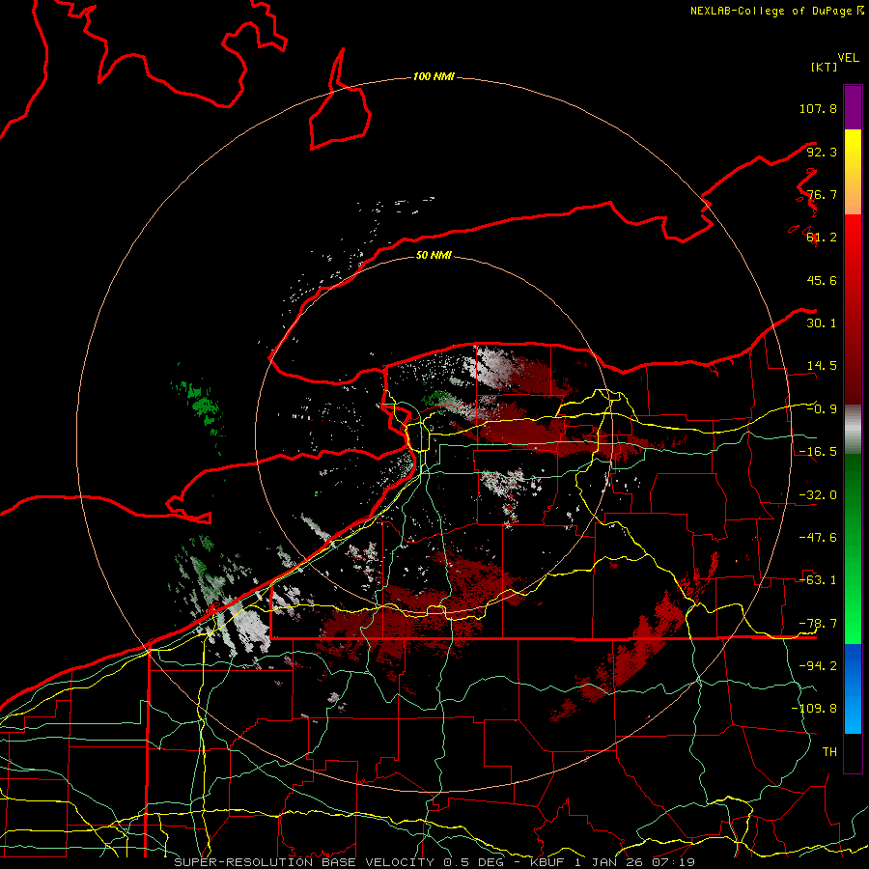Click the [KT] units label
Viewport: 869px width, 869px height.
tap(824, 67)
